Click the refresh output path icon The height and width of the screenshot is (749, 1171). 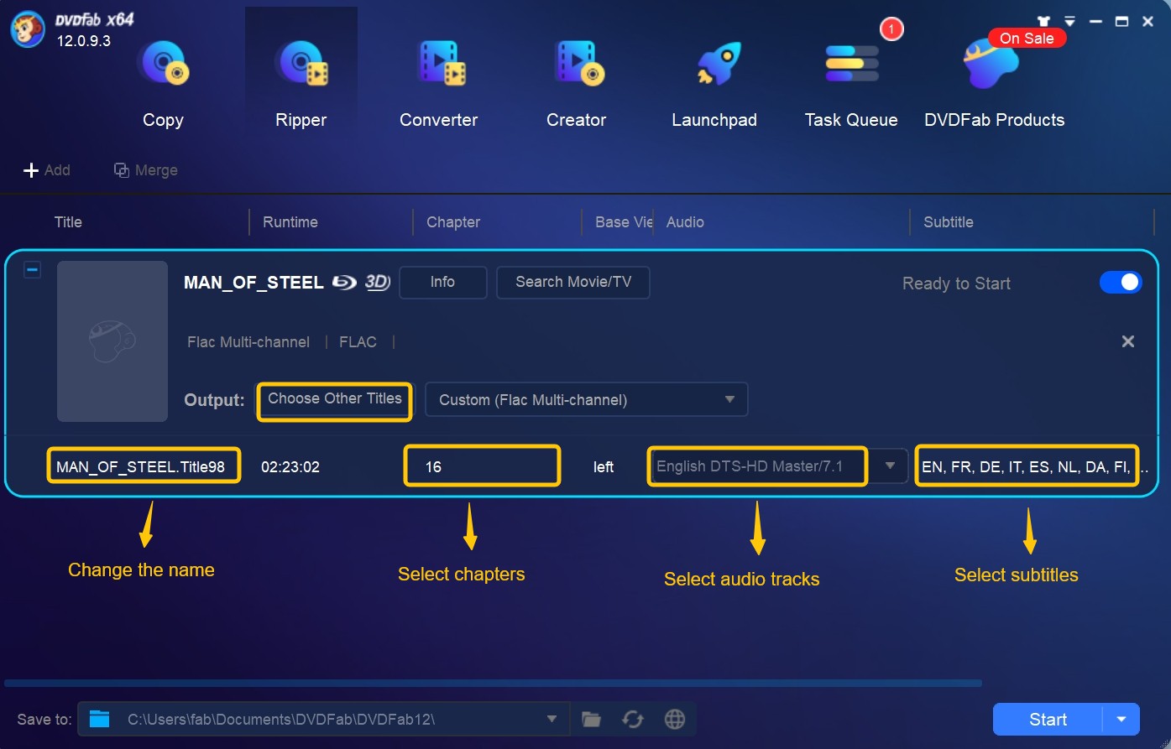[x=633, y=719]
